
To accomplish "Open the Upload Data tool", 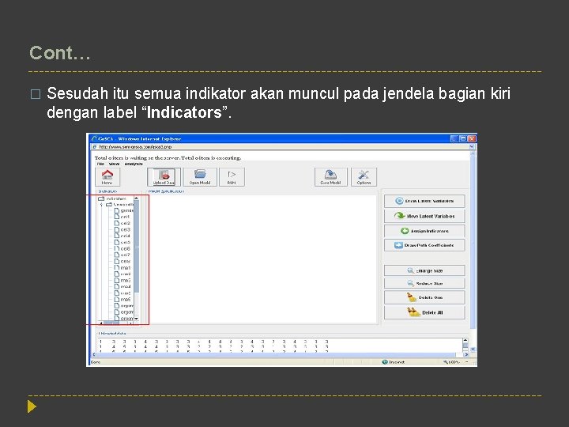I will pyautogui.click(x=164, y=177).
